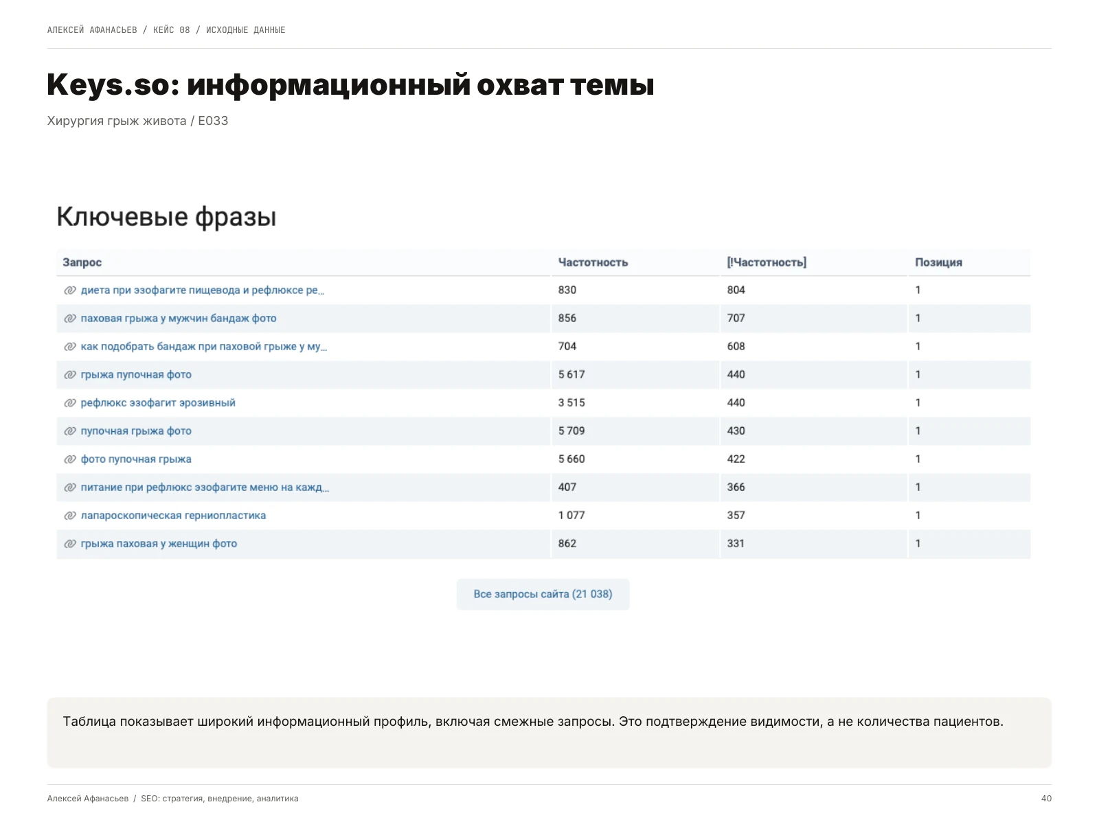Click link icon beside 'рефлюкс эзофагит эрозивный'
Viewport: 1099px width, 824px height.
coord(69,403)
